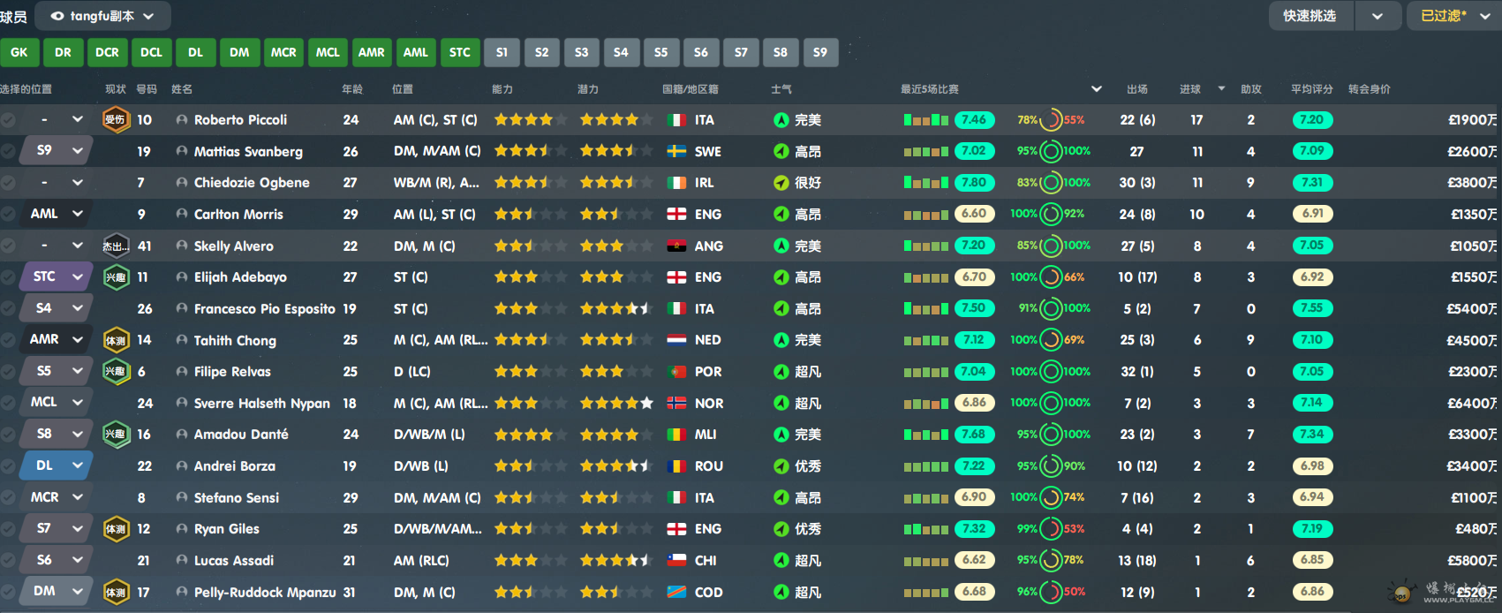
Task: Click Tahith Chong's fitness test status icon
Action: (116, 340)
